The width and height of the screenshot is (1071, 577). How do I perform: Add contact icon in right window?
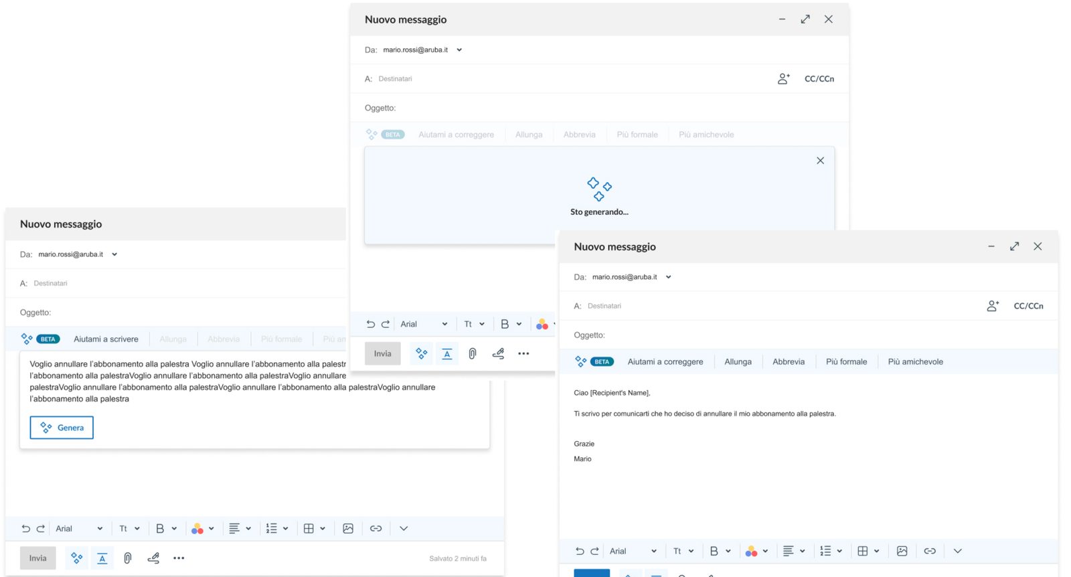click(993, 306)
